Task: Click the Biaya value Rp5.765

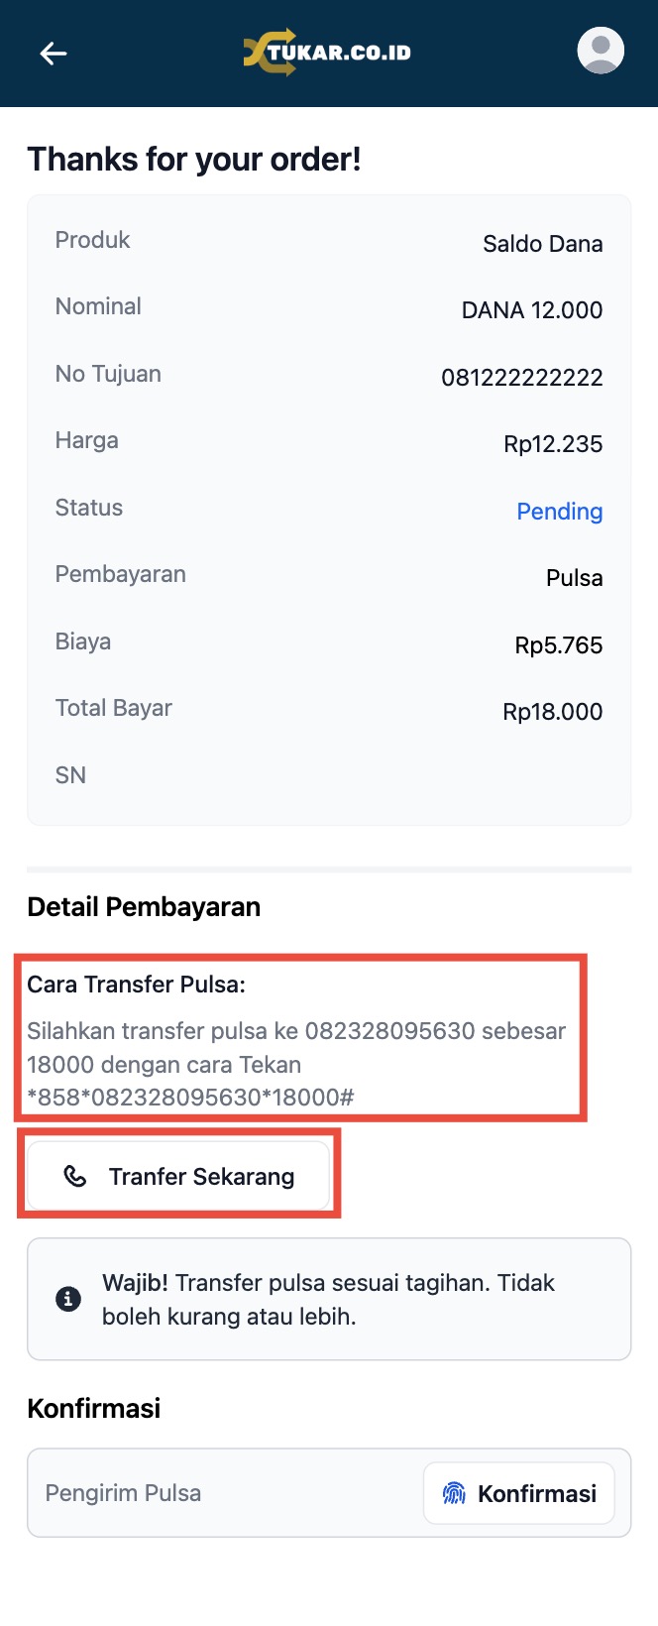Action: (x=558, y=645)
